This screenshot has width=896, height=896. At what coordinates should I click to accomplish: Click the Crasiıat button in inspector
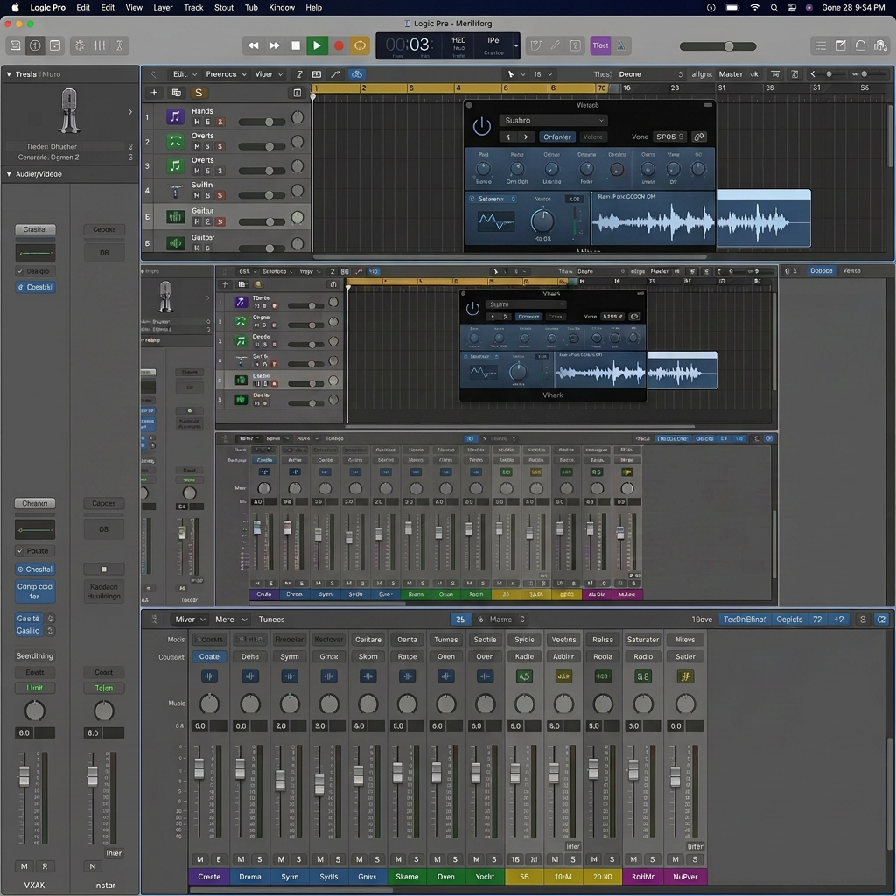(35, 229)
